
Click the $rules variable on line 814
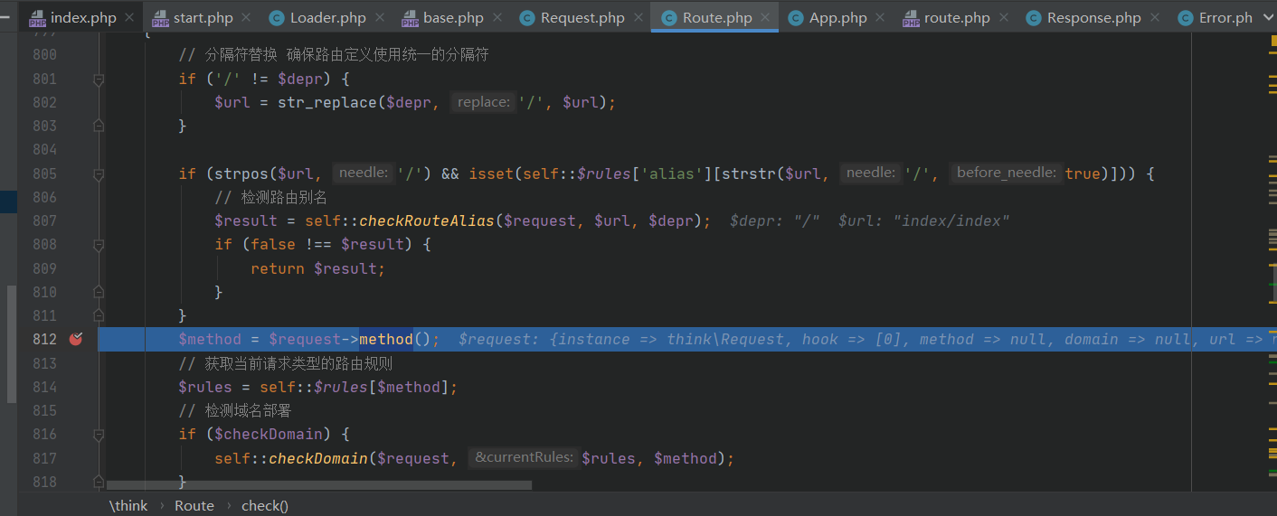click(x=201, y=387)
